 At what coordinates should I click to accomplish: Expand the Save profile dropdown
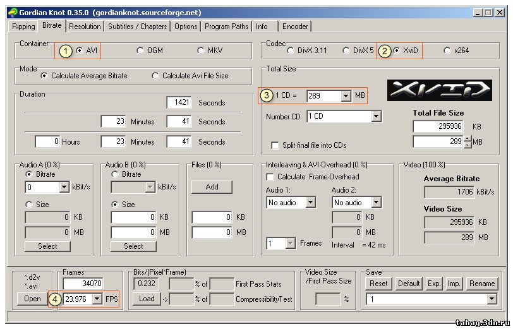(x=492, y=299)
